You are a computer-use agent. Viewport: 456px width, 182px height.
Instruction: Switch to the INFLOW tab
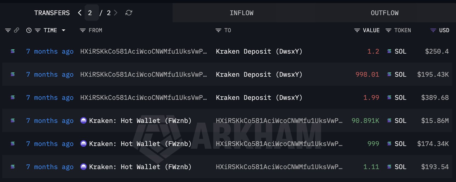241,13
